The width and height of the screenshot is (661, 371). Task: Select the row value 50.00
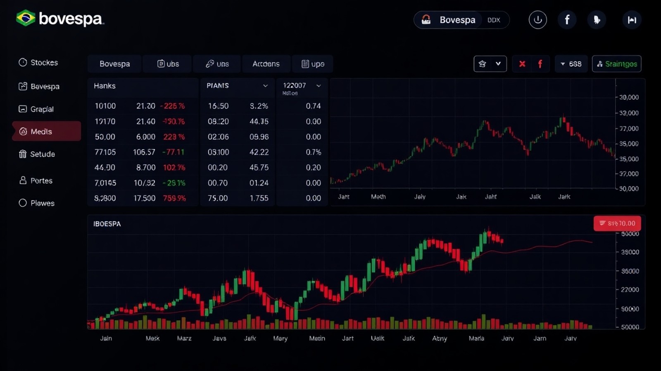click(105, 137)
